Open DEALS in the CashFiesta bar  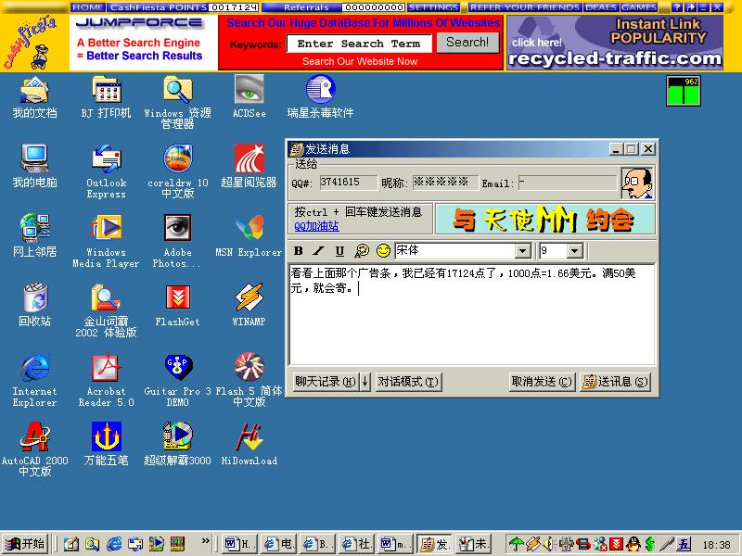click(602, 7)
